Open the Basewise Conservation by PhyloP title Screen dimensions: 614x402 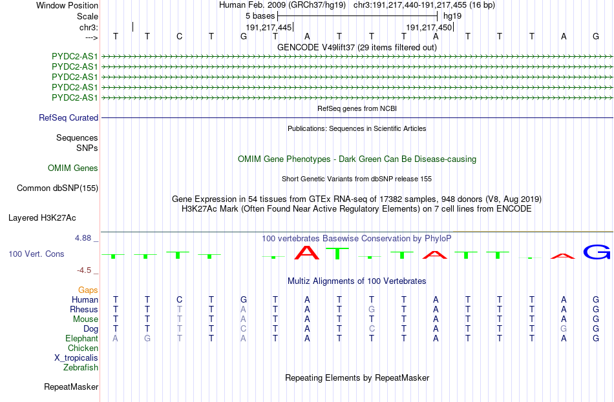point(357,239)
